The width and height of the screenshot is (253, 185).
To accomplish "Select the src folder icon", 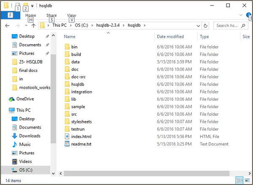I will pos(67,114).
